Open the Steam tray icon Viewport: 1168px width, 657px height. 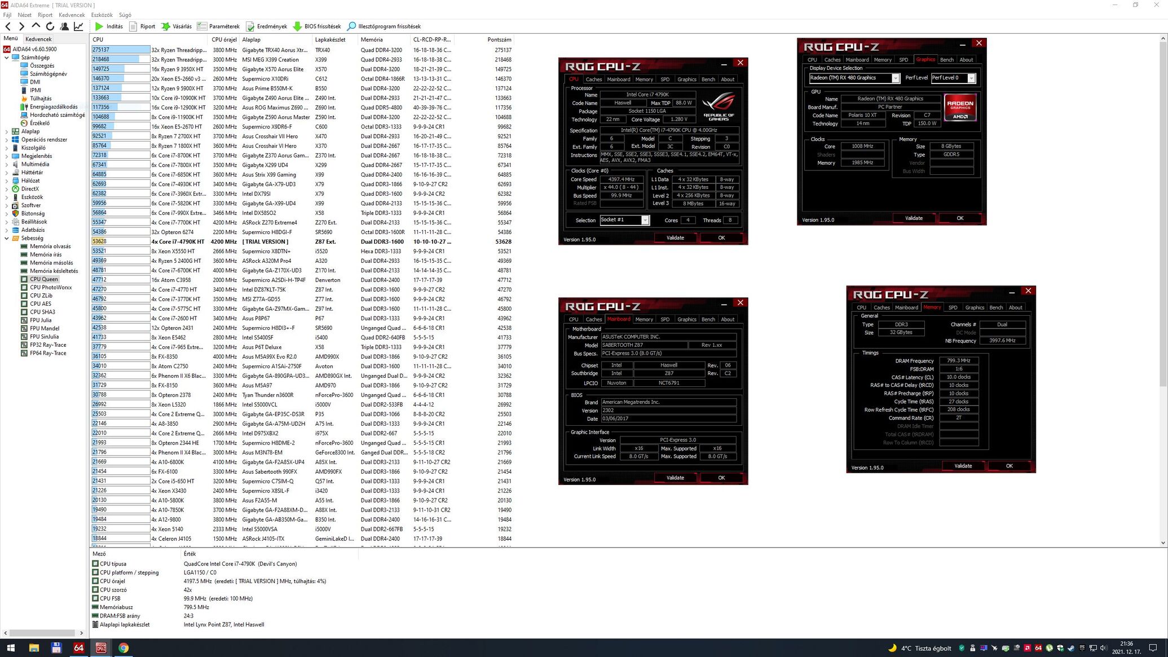1070,648
